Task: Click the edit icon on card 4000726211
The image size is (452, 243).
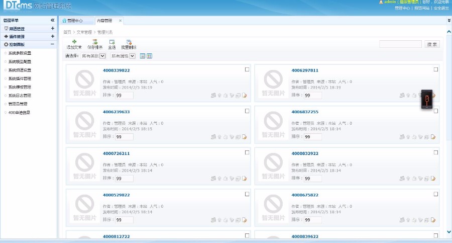Action: [245, 179]
